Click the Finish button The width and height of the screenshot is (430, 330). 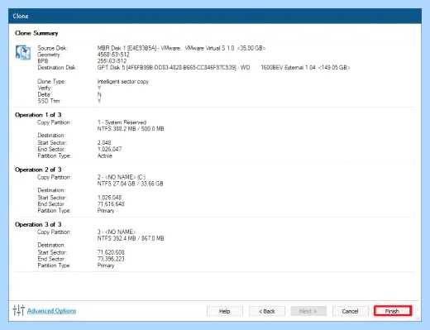pos(393,311)
